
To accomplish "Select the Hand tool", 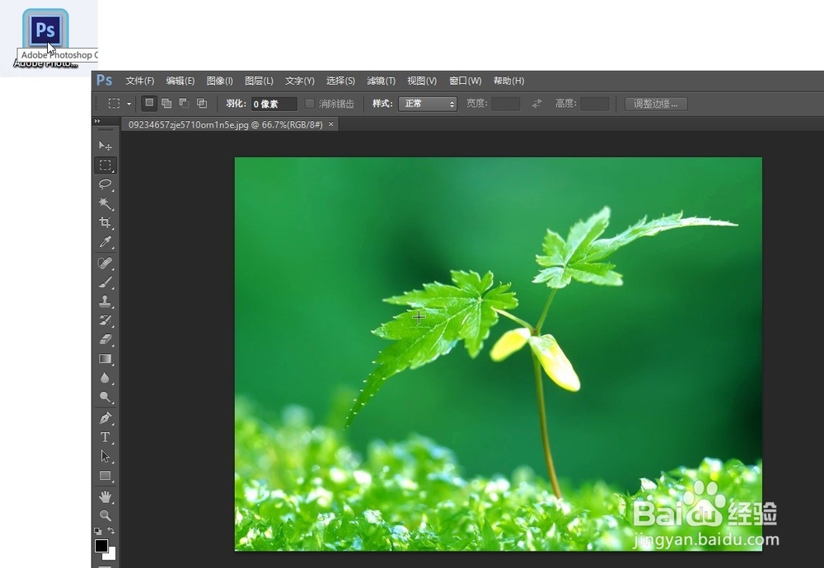I will point(105,496).
